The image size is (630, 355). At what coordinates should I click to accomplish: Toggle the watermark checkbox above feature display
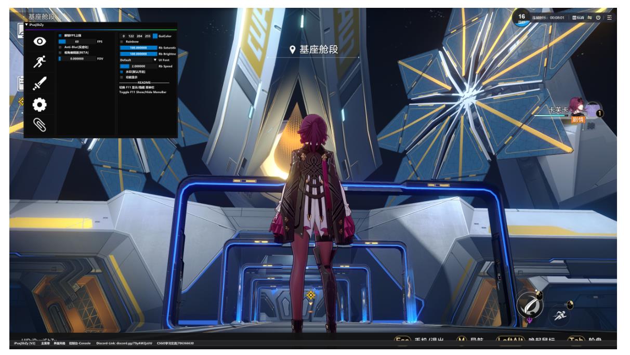click(x=122, y=72)
